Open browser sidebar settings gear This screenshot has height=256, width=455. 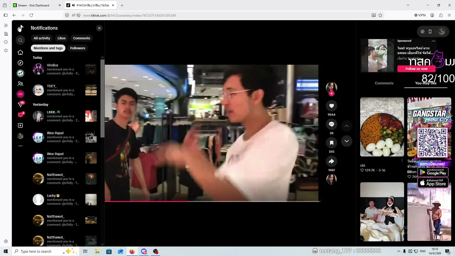(6, 241)
